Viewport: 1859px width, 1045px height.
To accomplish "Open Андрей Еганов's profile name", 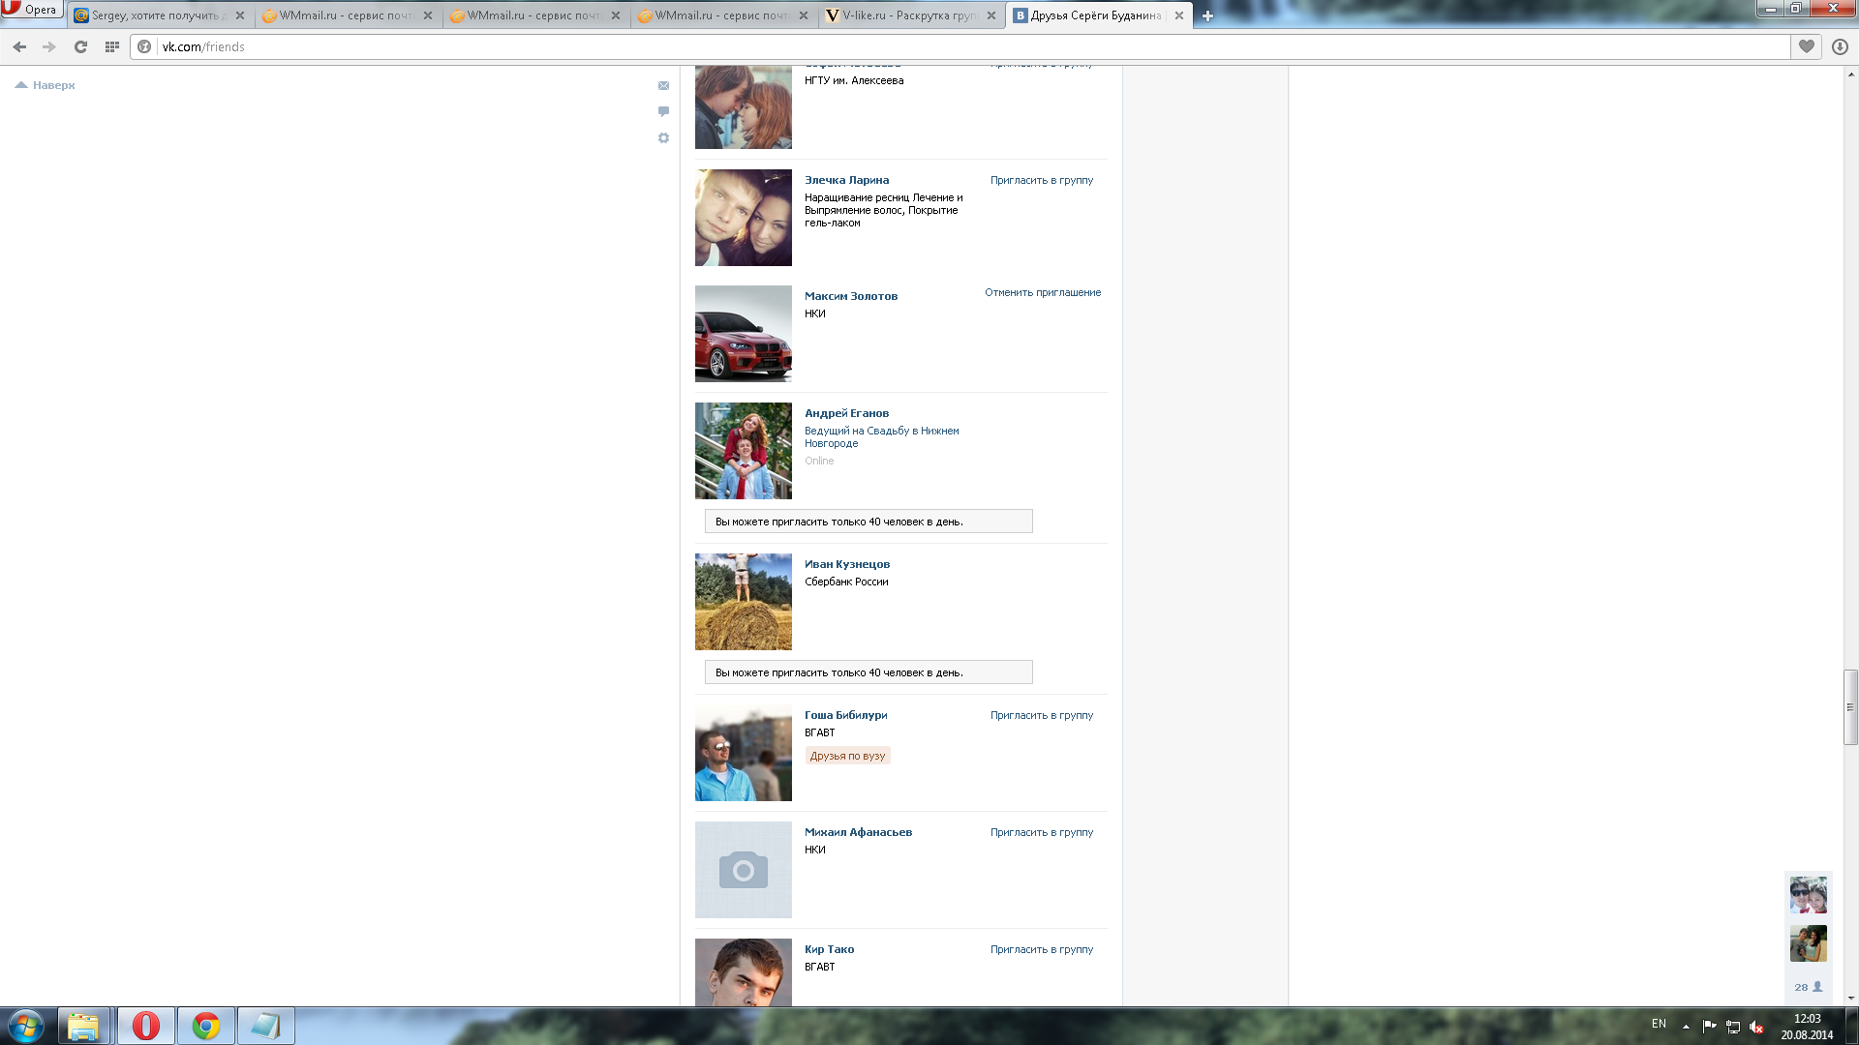I will coord(846,413).
